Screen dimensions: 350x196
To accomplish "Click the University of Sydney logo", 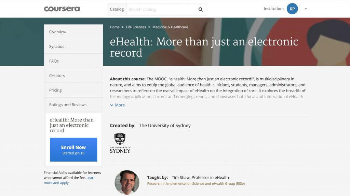I will pyautogui.click(x=120, y=143).
